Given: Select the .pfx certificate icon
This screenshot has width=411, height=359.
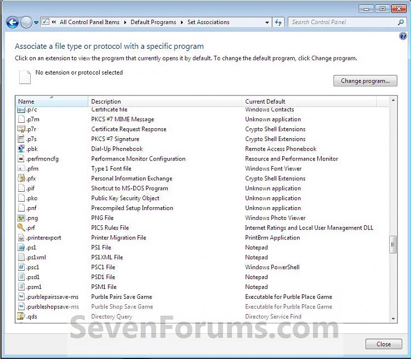Looking at the screenshot, I should coord(21,178).
